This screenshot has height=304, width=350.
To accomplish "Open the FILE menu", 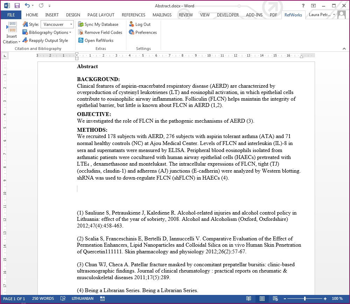I will (x=11, y=15).
